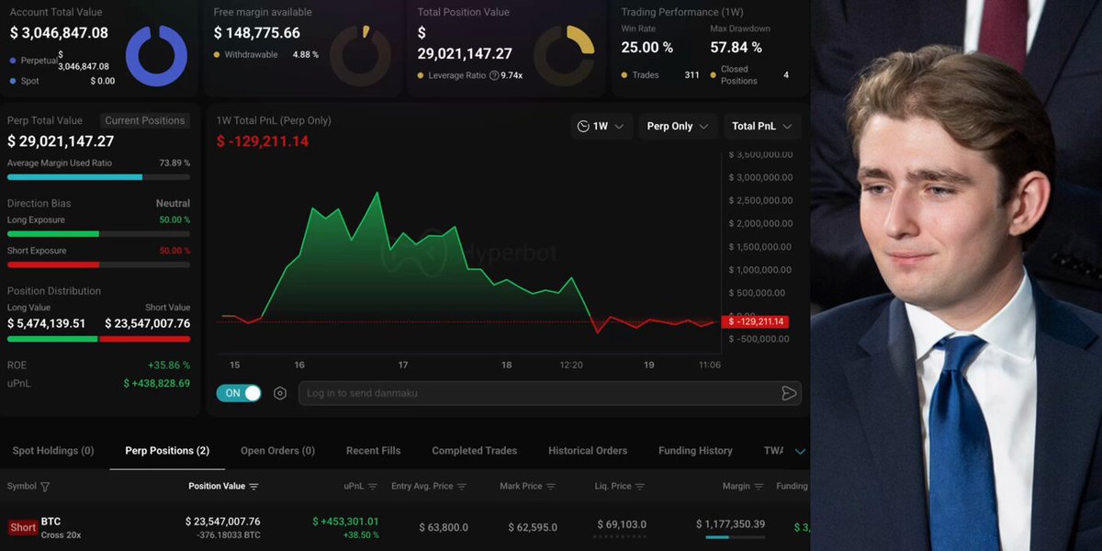Click the send danmaku paper-plane icon

click(x=788, y=393)
